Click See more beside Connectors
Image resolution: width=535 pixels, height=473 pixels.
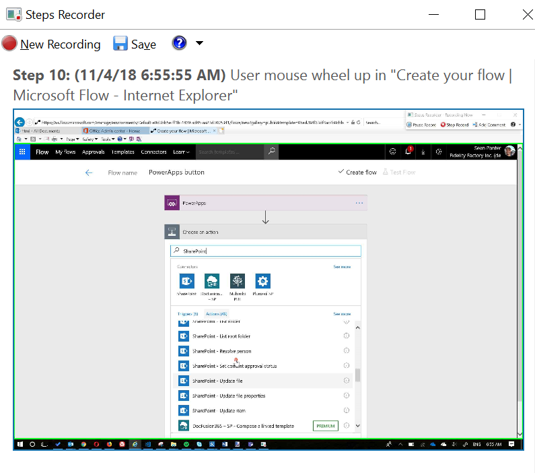342,267
